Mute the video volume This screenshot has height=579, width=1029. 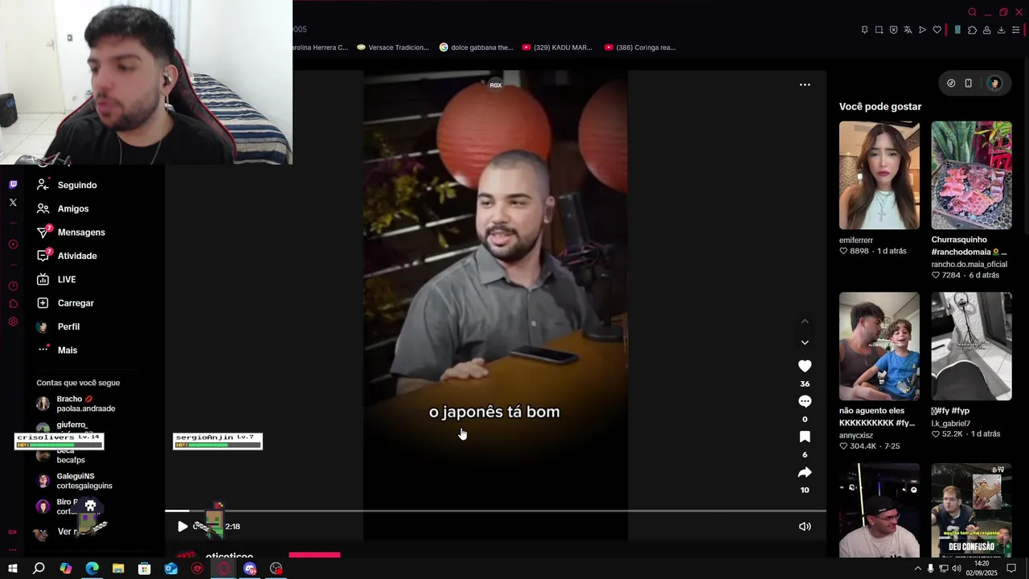click(805, 526)
